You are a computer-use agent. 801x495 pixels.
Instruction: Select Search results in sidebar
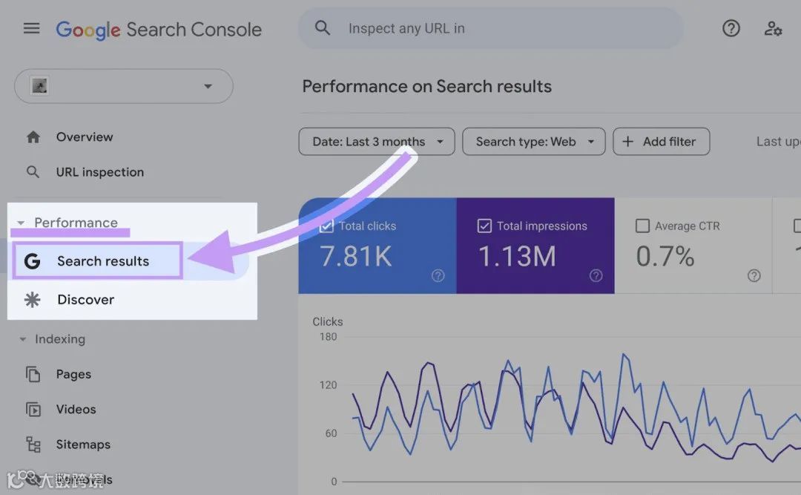pyautogui.click(x=102, y=261)
